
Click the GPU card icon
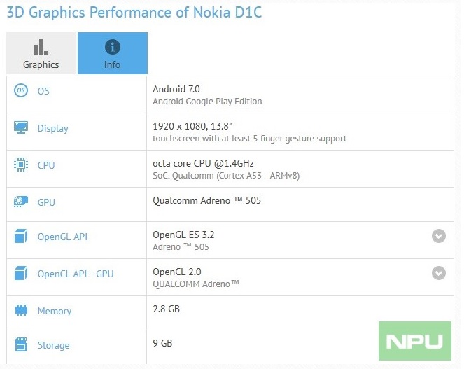point(21,202)
